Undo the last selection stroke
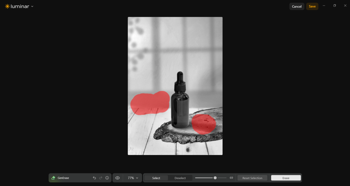 pyautogui.click(x=94, y=178)
